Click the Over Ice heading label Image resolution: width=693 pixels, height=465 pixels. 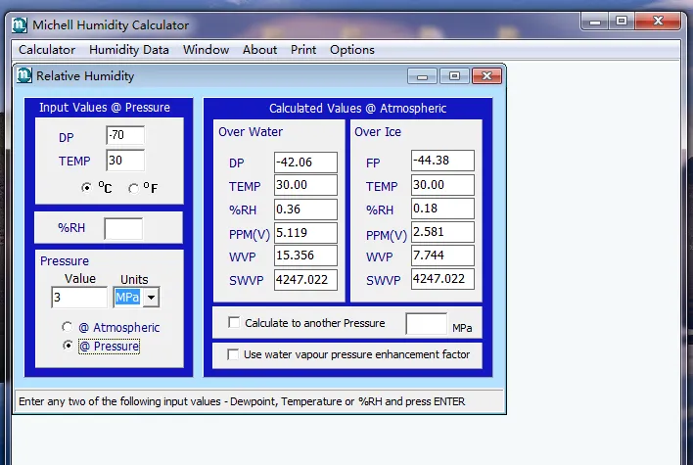tap(378, 132)
